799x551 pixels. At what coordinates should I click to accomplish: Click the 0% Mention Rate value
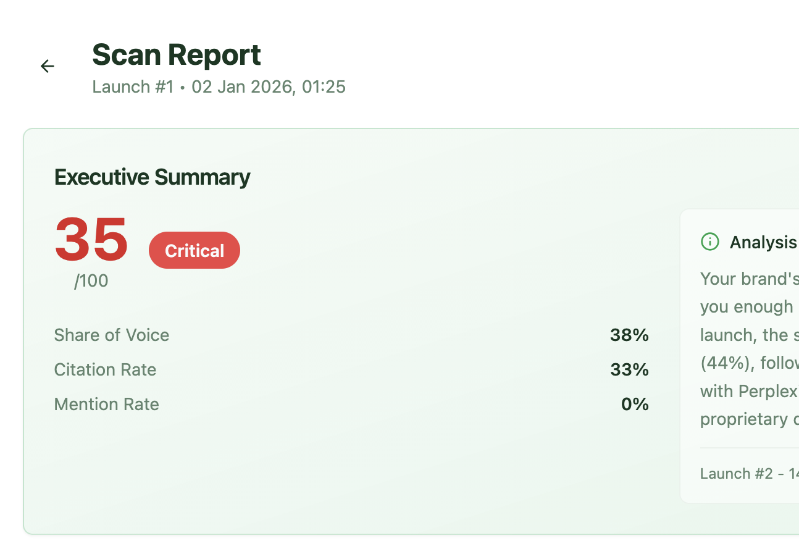[x=635, y=404]
